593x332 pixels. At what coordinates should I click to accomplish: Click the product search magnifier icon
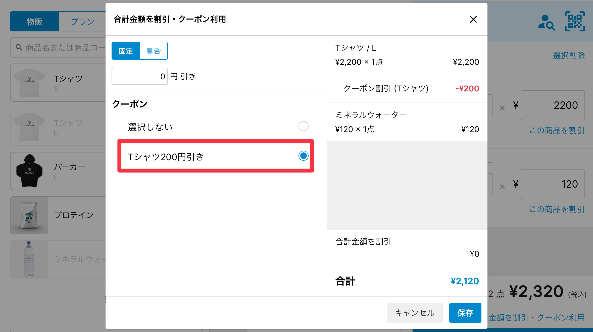[19, 47]
